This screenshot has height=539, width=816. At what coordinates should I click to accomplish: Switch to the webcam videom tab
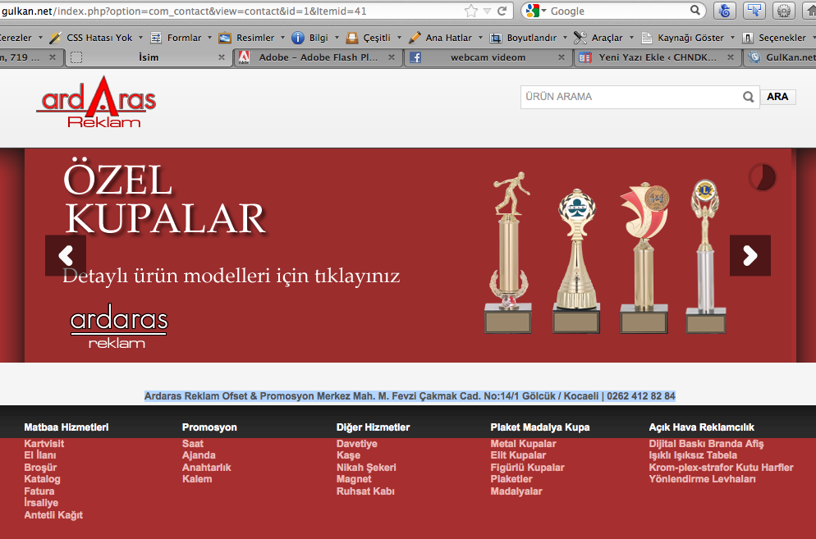pos(488,57)
